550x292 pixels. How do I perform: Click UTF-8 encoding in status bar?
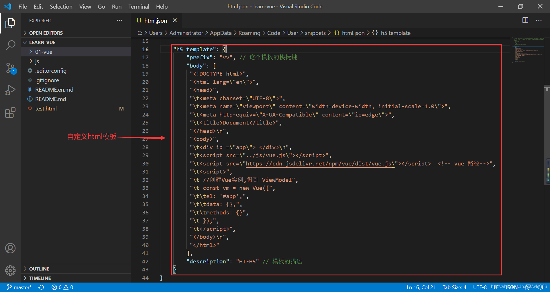[480, 287]
